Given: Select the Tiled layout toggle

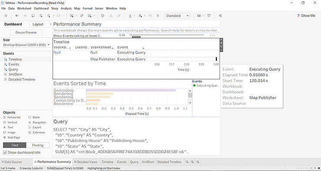Looking at the screenshot, I should click(15, 145).
